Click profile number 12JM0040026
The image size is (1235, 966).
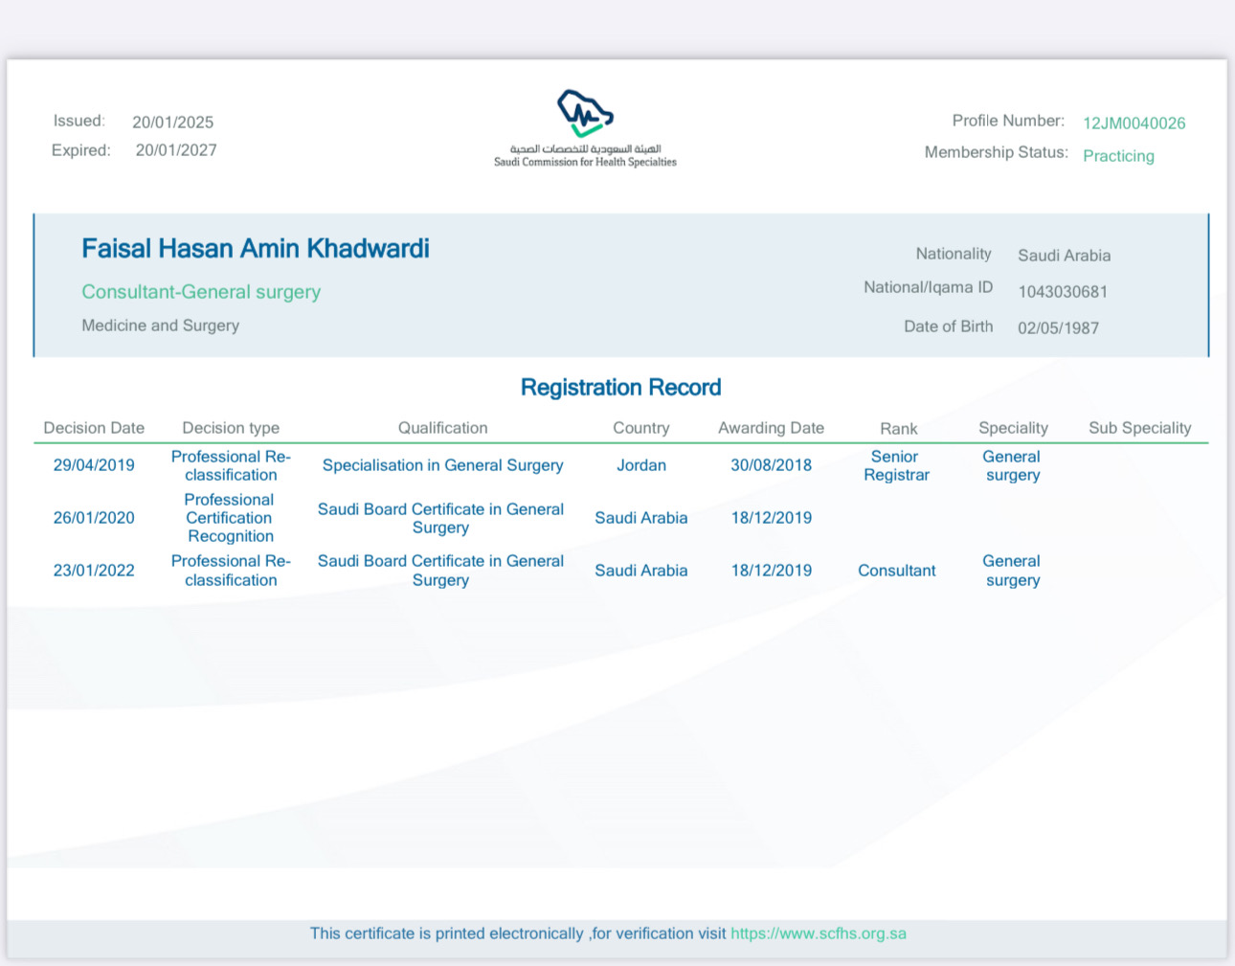click(x=1134, y=124)
